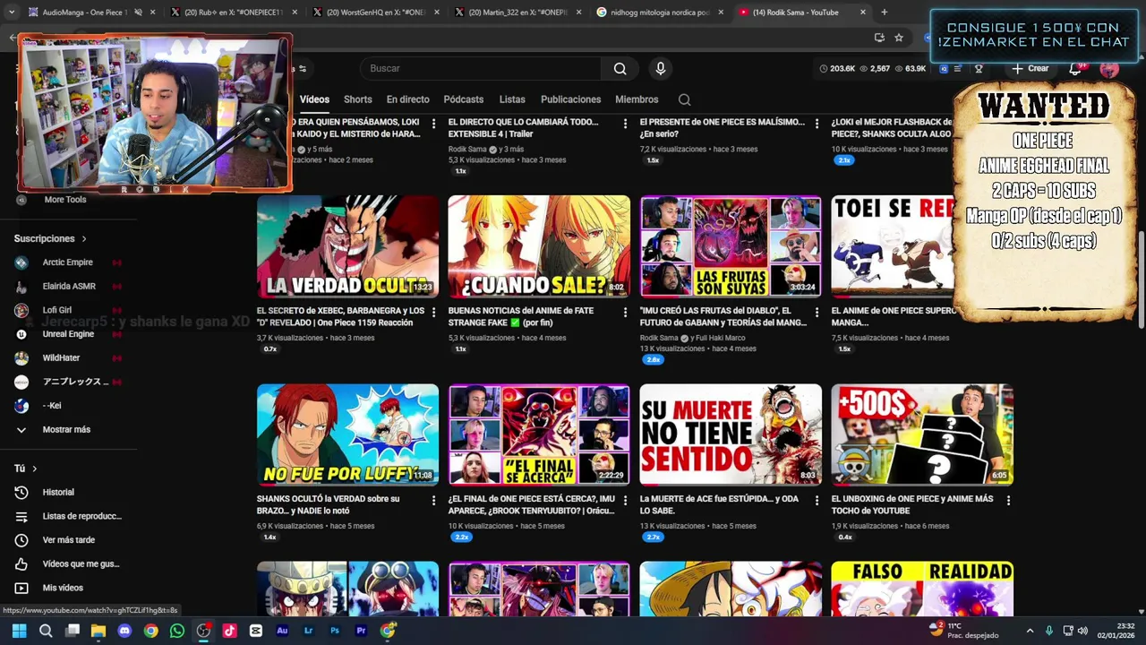Open the Pódcasts tab
Screen dimensions: 1146x645
[463, 99]
